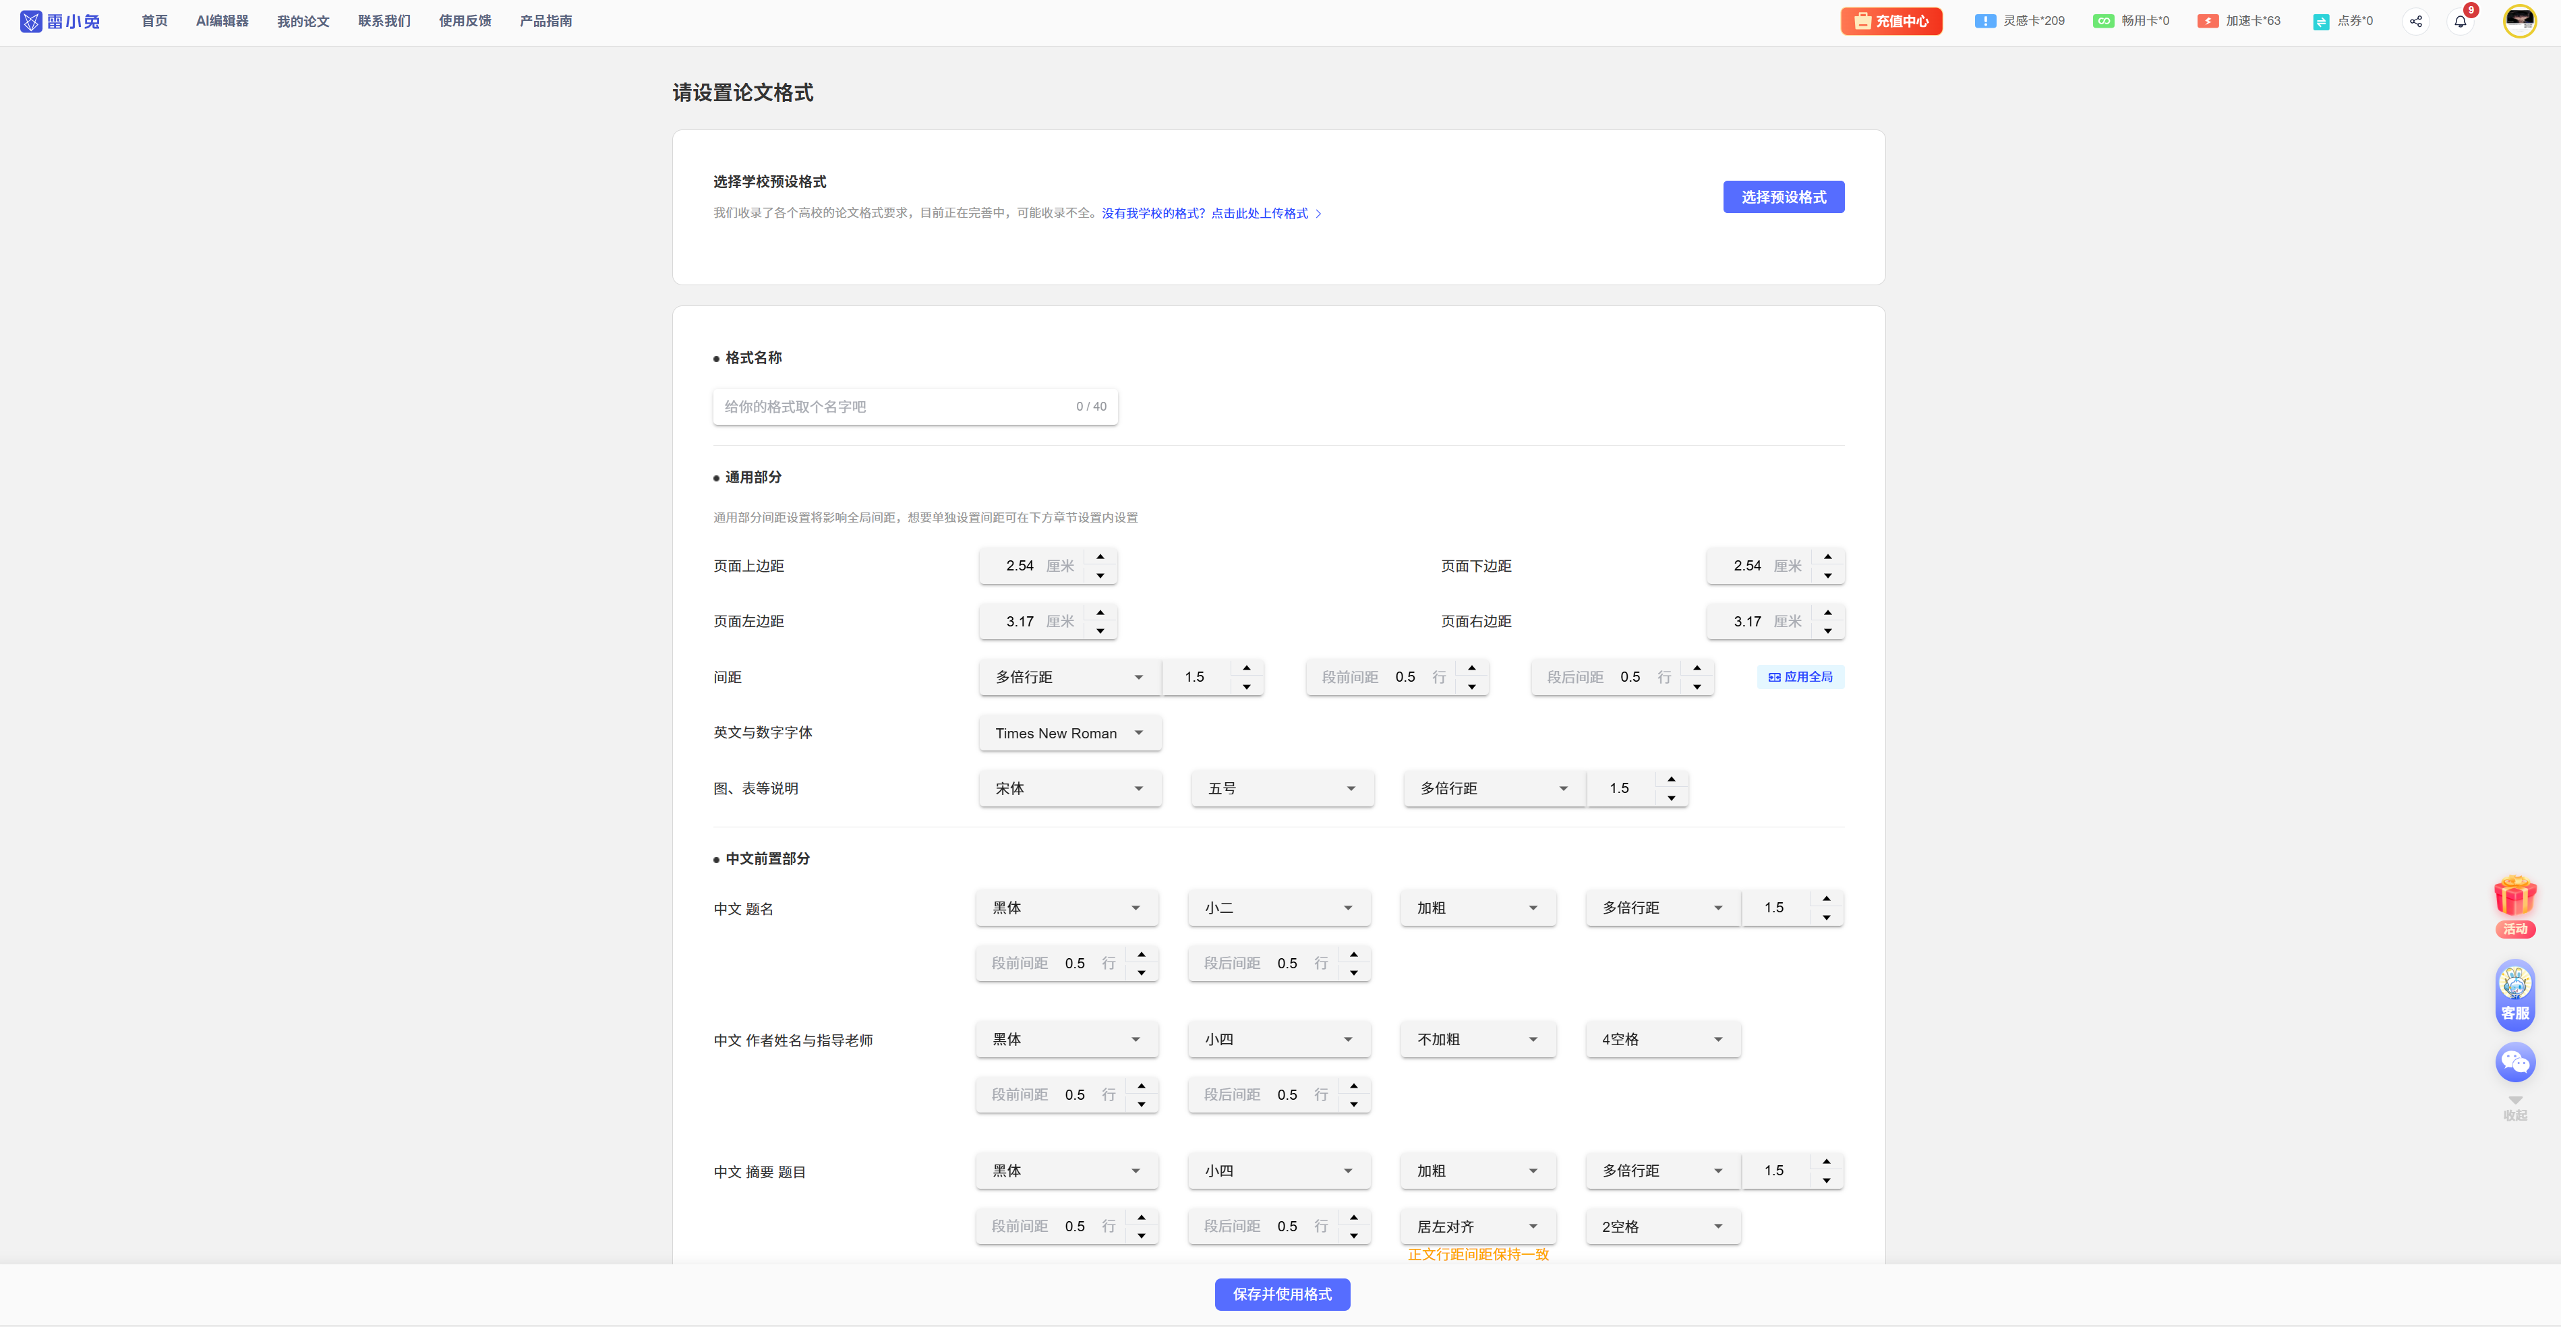Click the share icon in header
This screenshot has height=1327, width=2561.
tap(2415, 21)
